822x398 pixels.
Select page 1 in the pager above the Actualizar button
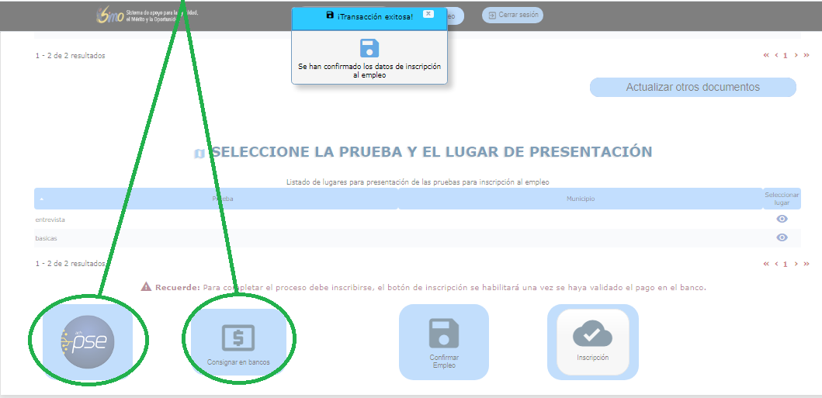(x=785, y=56)
